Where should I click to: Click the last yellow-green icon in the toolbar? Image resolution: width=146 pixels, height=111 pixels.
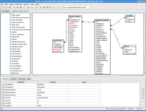coord(58,7)
